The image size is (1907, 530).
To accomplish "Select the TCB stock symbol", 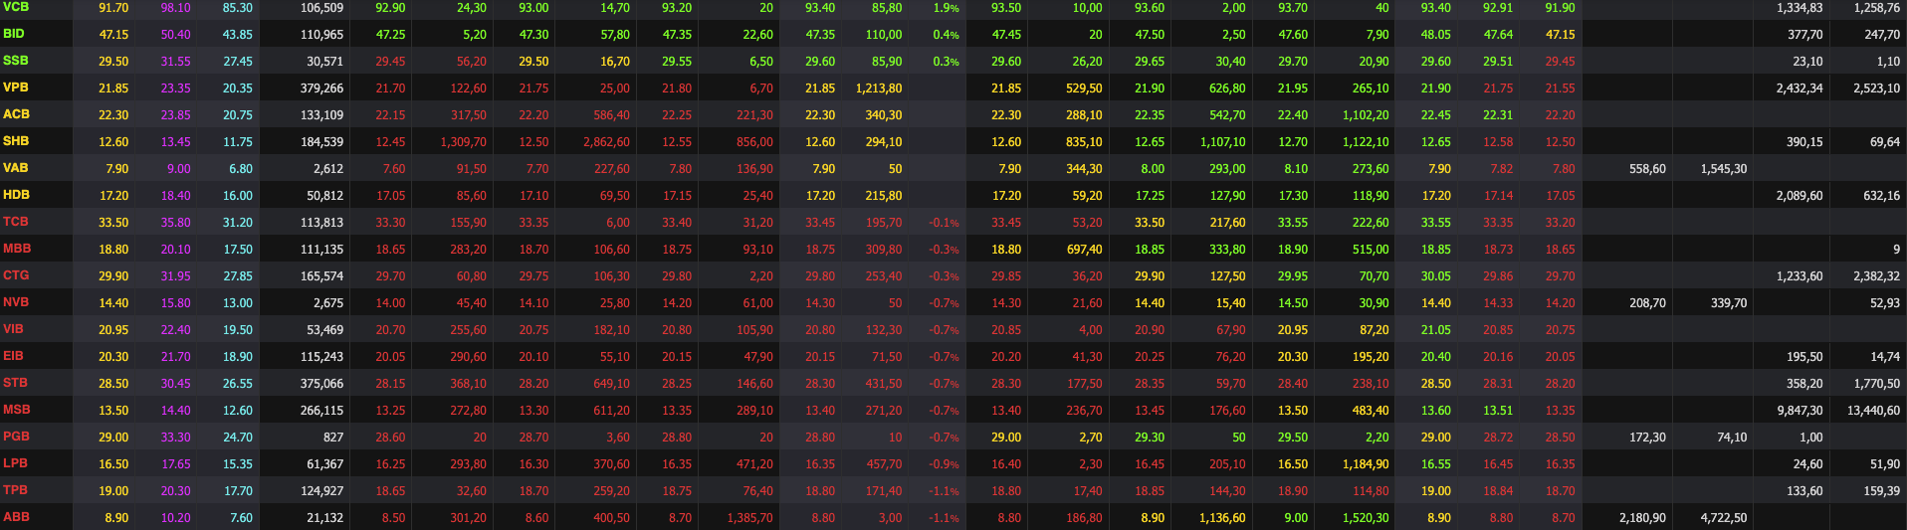I will [16, 222].
